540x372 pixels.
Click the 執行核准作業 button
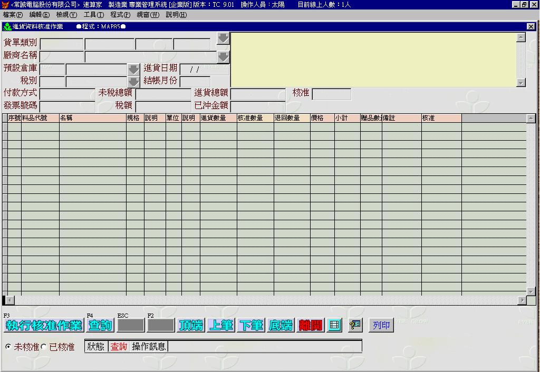[x=44, y=326]
